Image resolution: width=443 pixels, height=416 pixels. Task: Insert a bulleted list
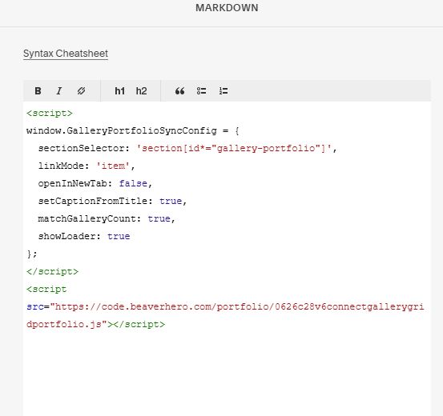[x=201, y=91]
